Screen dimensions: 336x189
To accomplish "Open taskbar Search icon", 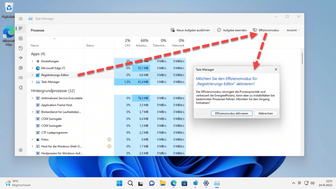I will pos(130,183).
